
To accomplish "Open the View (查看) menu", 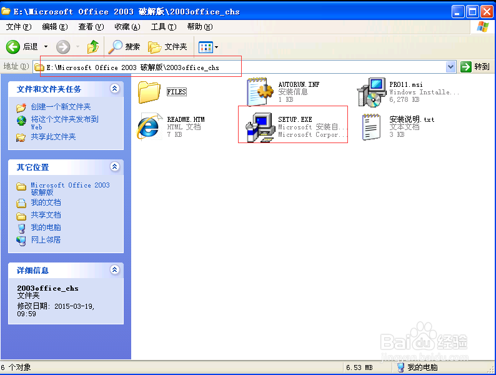I will pos(91,27).
